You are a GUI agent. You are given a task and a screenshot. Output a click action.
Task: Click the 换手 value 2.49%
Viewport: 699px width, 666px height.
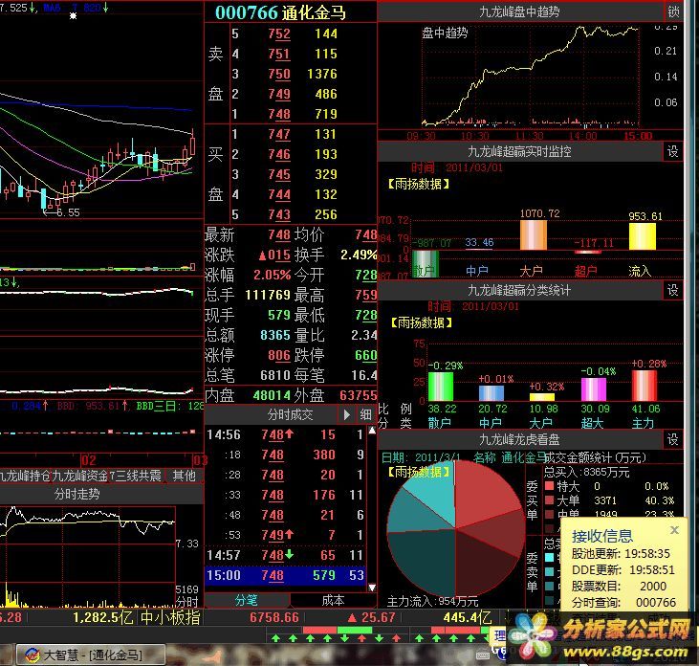(x=359, y=255)
